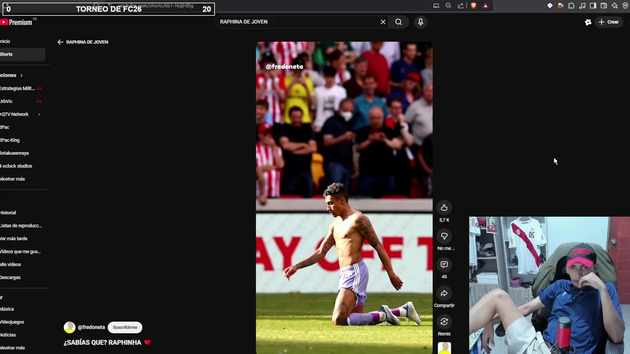The height and width of the screenshot is (354, 630).
Task: Open Videojuegos in Explorar section
Action: pos(12,322)
